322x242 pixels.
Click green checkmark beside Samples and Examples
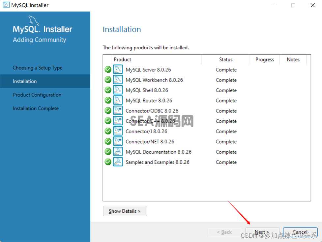tap(108, 162)
